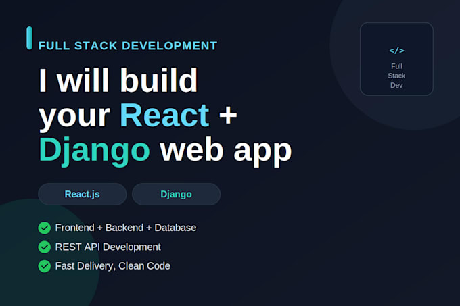The height and width of the screenshot is (306, 460).
Task: Click the code brackets </> icon
Action: pos(396,51)
